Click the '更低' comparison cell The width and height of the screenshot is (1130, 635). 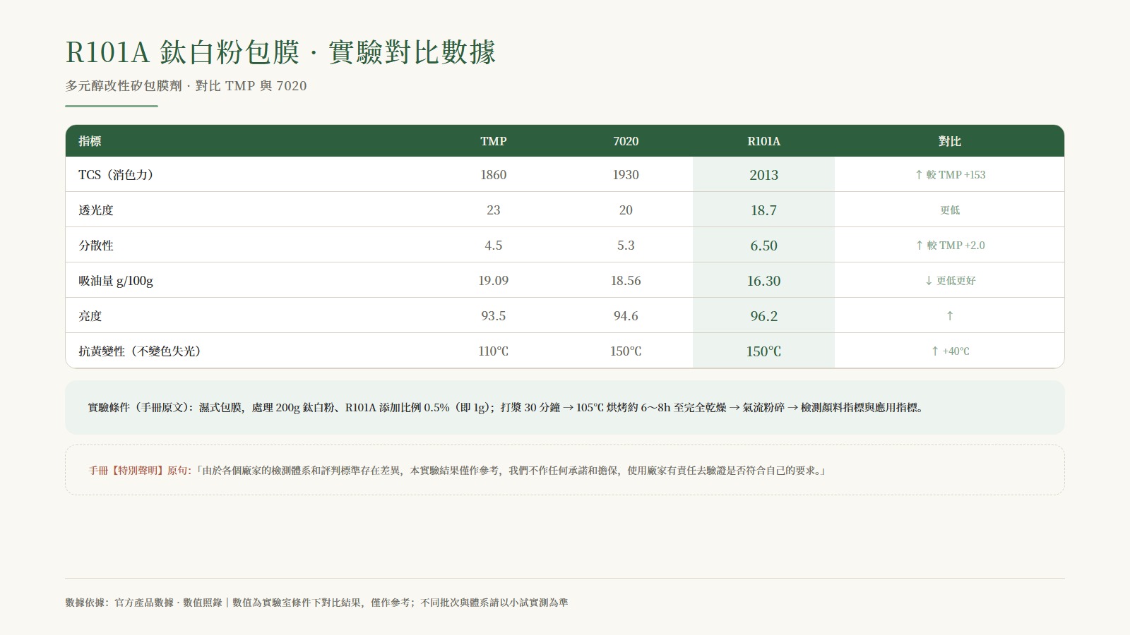coord(950,210)
